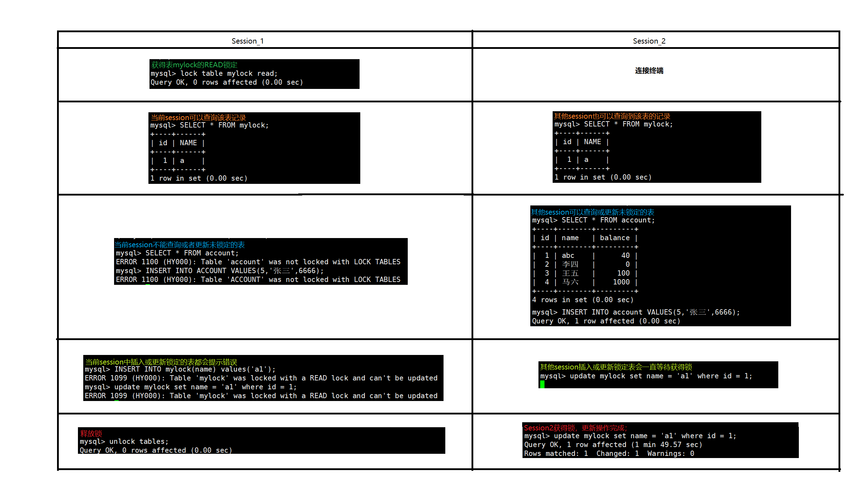The image size is (858, 497).
Task: Click the INSERT INTO account VALUES line
Action: [x=636, y=312]
